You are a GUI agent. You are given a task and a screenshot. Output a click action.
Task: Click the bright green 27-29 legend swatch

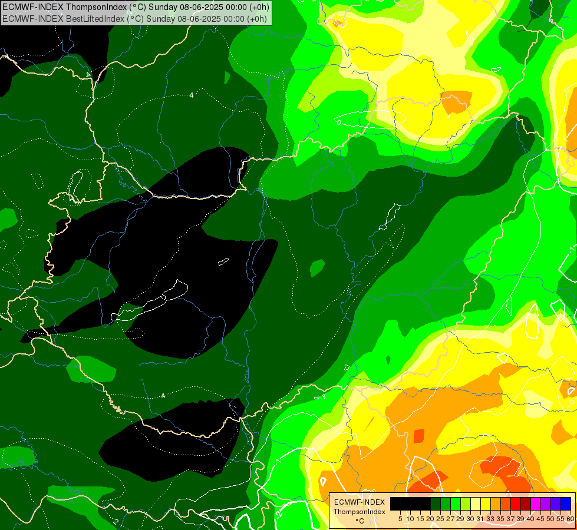[456, 503]
